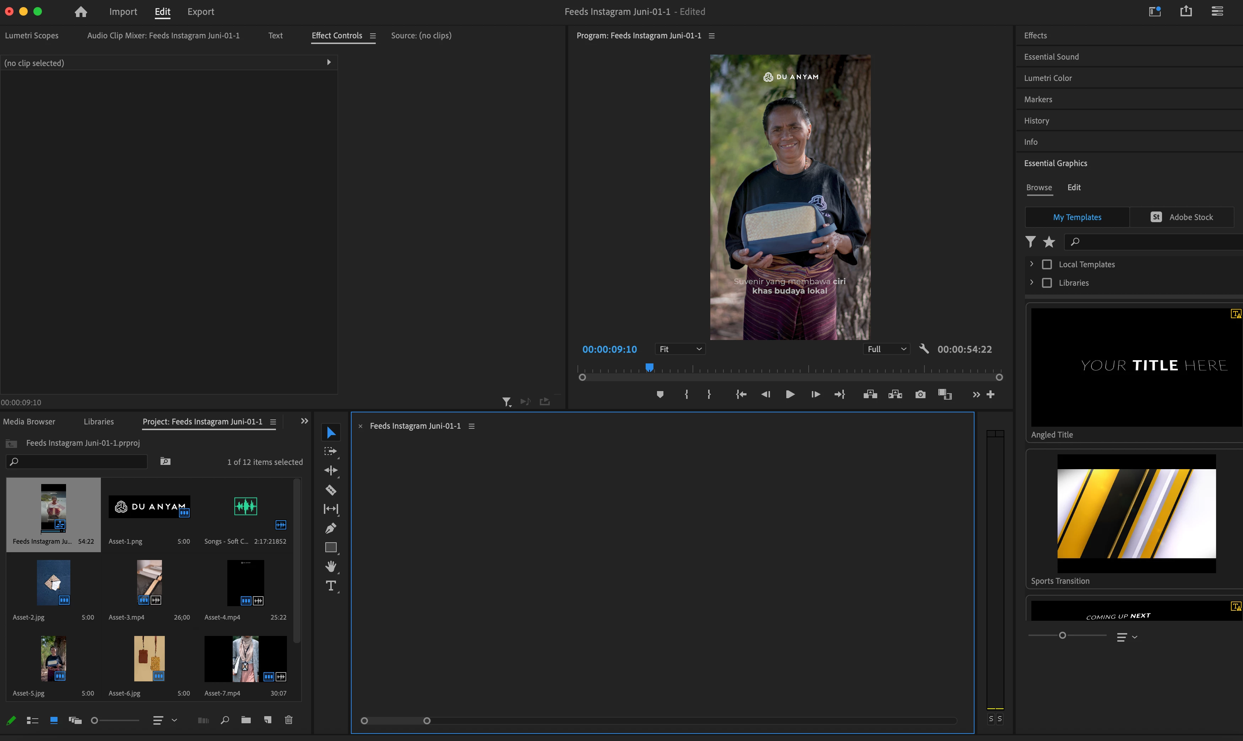Check the Local Templates checkbox
The width and height of the screenshot is (1243, 741).
1047,265
